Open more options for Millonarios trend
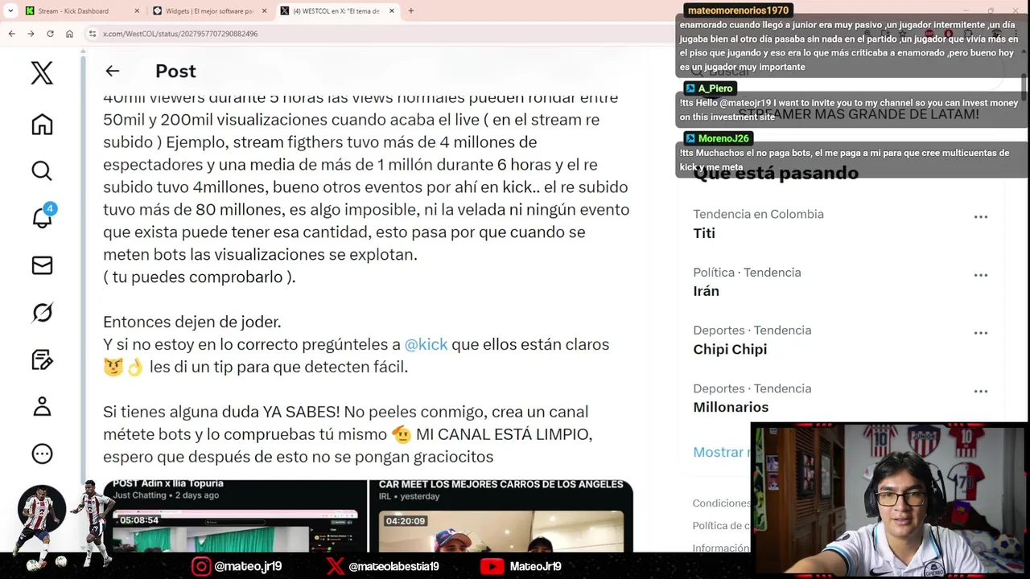The height and width of the screenshot is (579, 1030). tap(980, 391)
